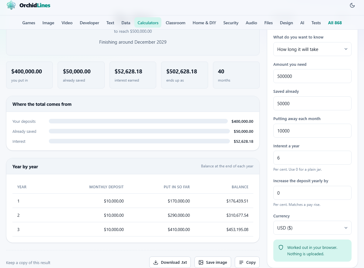The height and width of the screenshot is (268, 364).
Task: Click the $52,628.18 Interest bar value
Action: tap(244, 141)
